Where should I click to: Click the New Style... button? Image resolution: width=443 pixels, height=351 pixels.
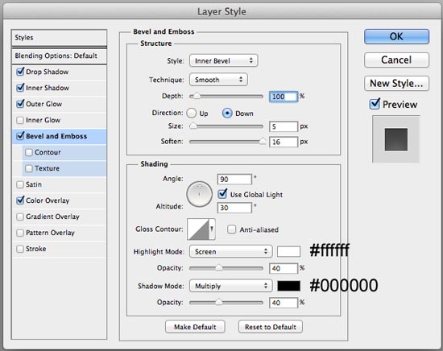[396, 83]
